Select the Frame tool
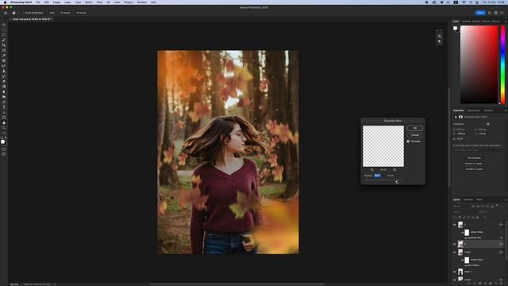This screenshot has height=286, width=508. pos(3,51)
